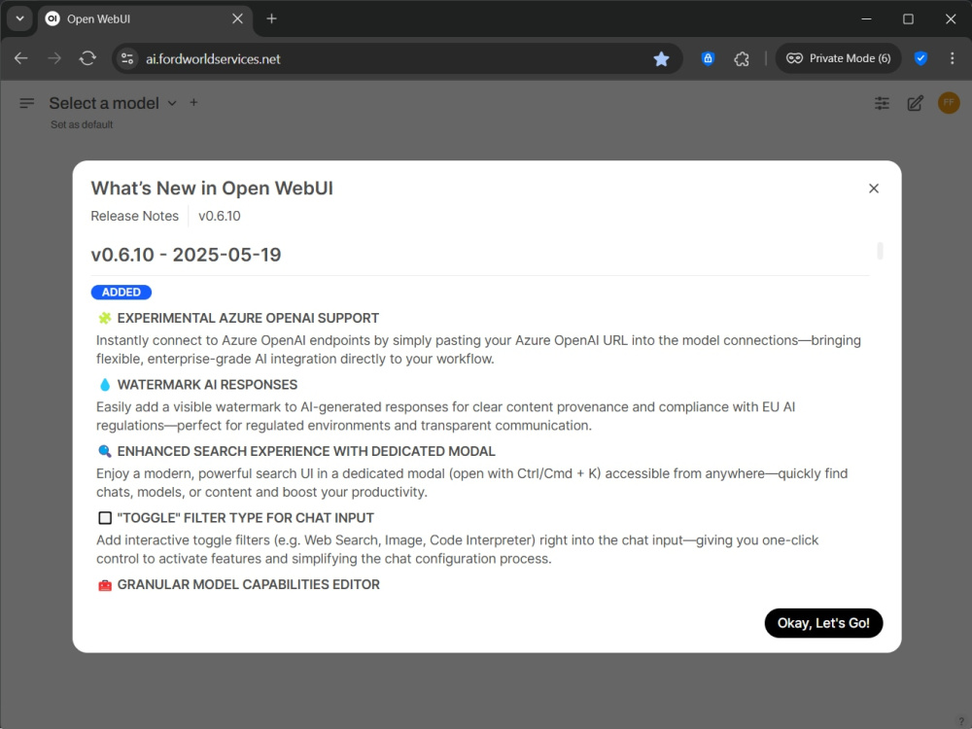Click Granular Model Capabilities Editor heading
The height and width of the screenshot is (729, 972).
tap(249, 584)
